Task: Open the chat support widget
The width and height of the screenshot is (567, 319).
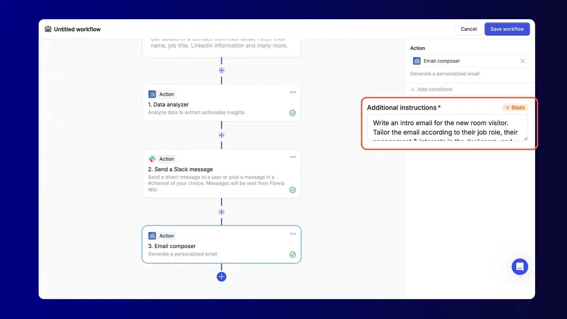Action: 520,267
